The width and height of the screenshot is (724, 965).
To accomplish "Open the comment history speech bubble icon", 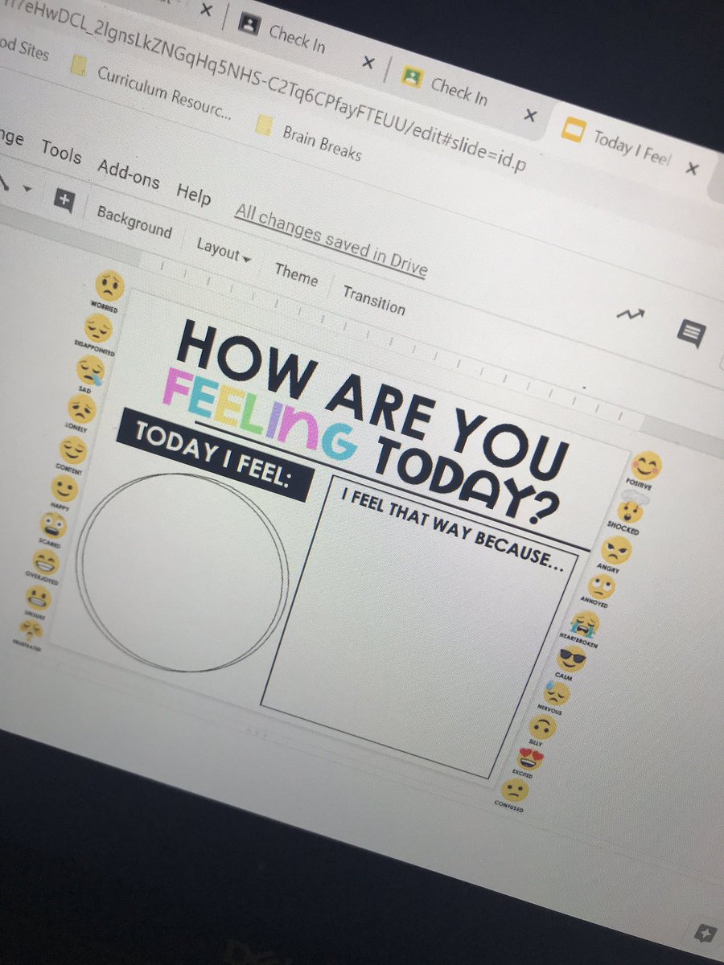I will (691, 333).
